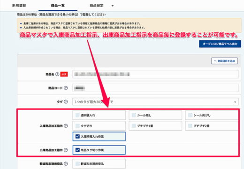Open help icon next to タグ label
The image size is (244, 169).
66,102
